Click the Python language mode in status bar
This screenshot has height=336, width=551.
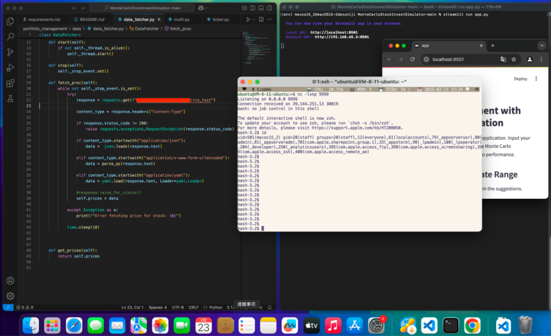[216, 307]
